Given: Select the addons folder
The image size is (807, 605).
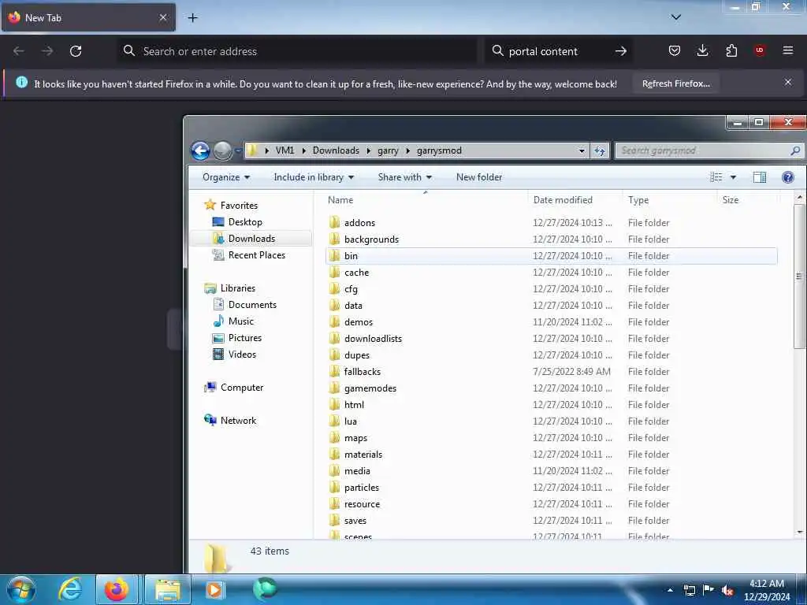Looking at the screenshot, I should click(x=359, y=223).
